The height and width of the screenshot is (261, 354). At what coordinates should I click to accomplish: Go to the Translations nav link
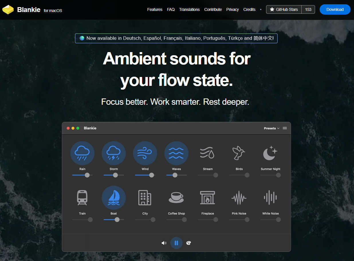pos(189,9)
